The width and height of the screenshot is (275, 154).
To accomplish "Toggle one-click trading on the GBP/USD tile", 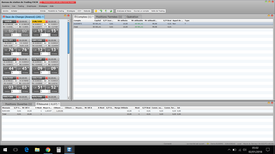I will pos(47,40).
